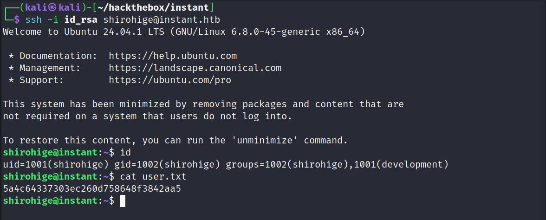This screenshot has height=220, width=546.
Task: Click the dollar sign before ssh
Action: tap(17, 19)
